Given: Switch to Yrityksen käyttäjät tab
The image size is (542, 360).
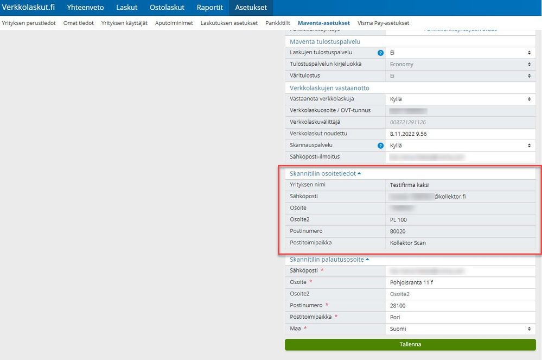Looking at the screenshot, I should pyautogui.click(x=124, y=23).
